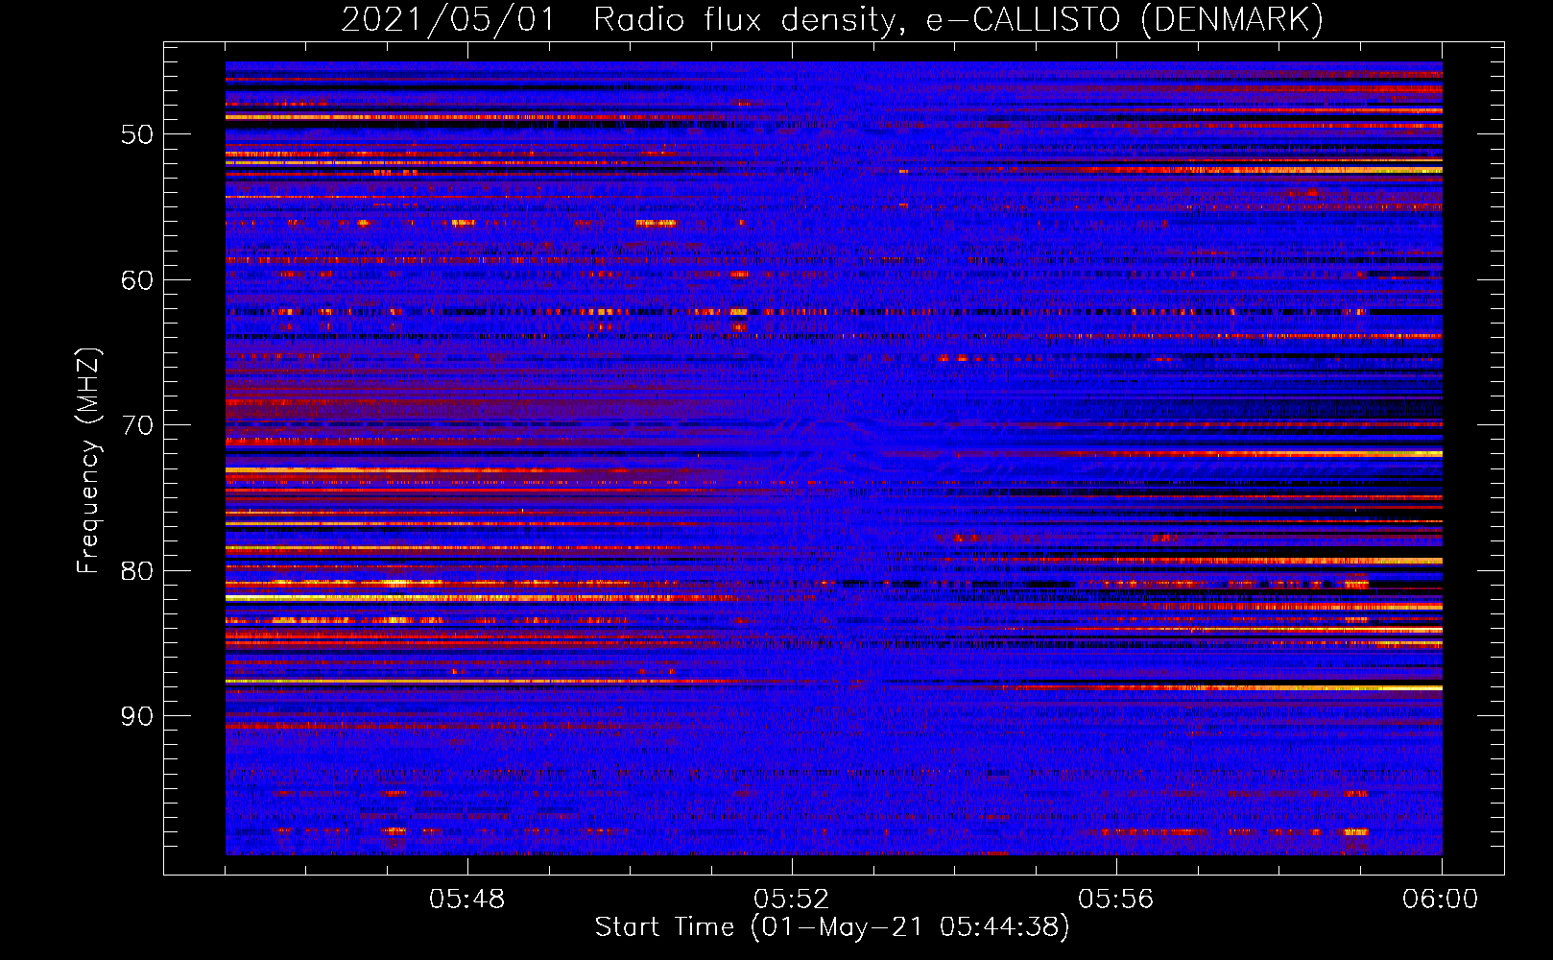This screenshot has width=1553, height=960.
Task: Click the 70 MHz frequency tick label
Action: point(137,425)
